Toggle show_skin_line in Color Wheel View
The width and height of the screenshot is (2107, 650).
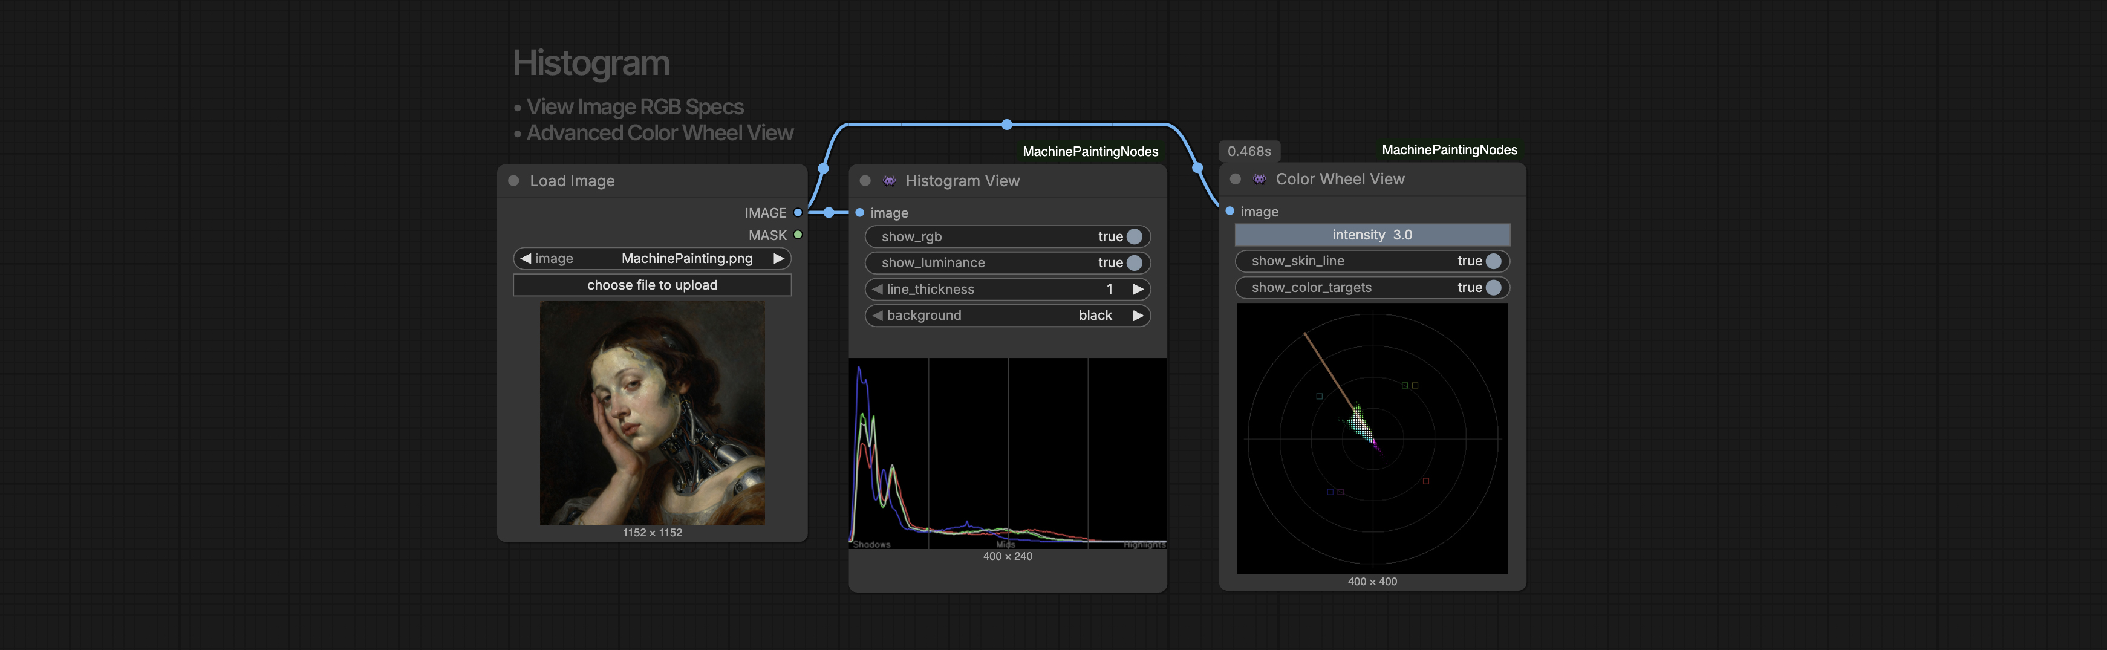[1372, 261]
